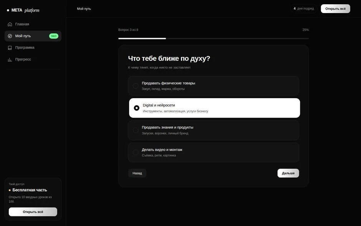This screenshot has width=361, height=226.
Task: Click the question heading Что тебе ближе по духу?
Action: pyautogui.click(x=169, y=59)
